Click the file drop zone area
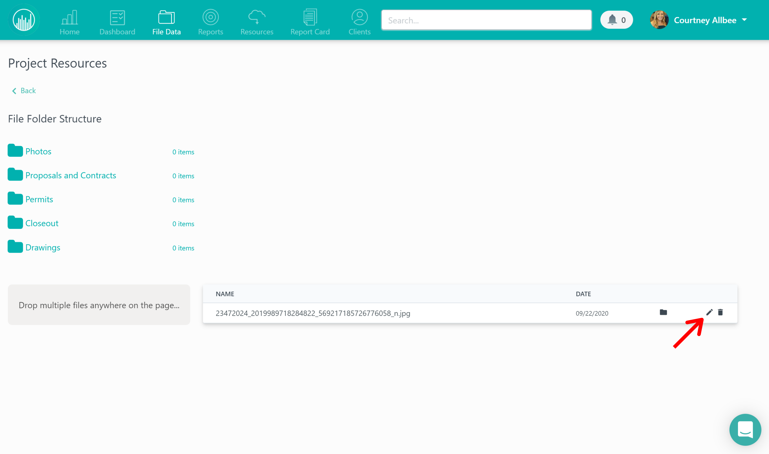Image resolution: width=769 pixels, height=454 pixels. click(x=99, y=305)
